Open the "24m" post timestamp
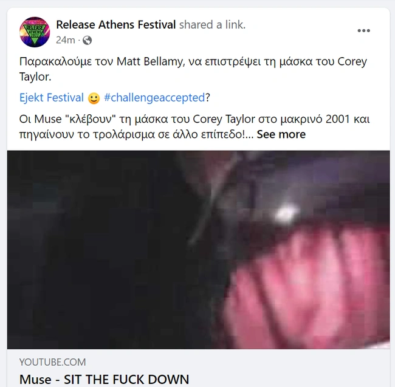The width and height of the screenshot is (395, 387). 65,40
